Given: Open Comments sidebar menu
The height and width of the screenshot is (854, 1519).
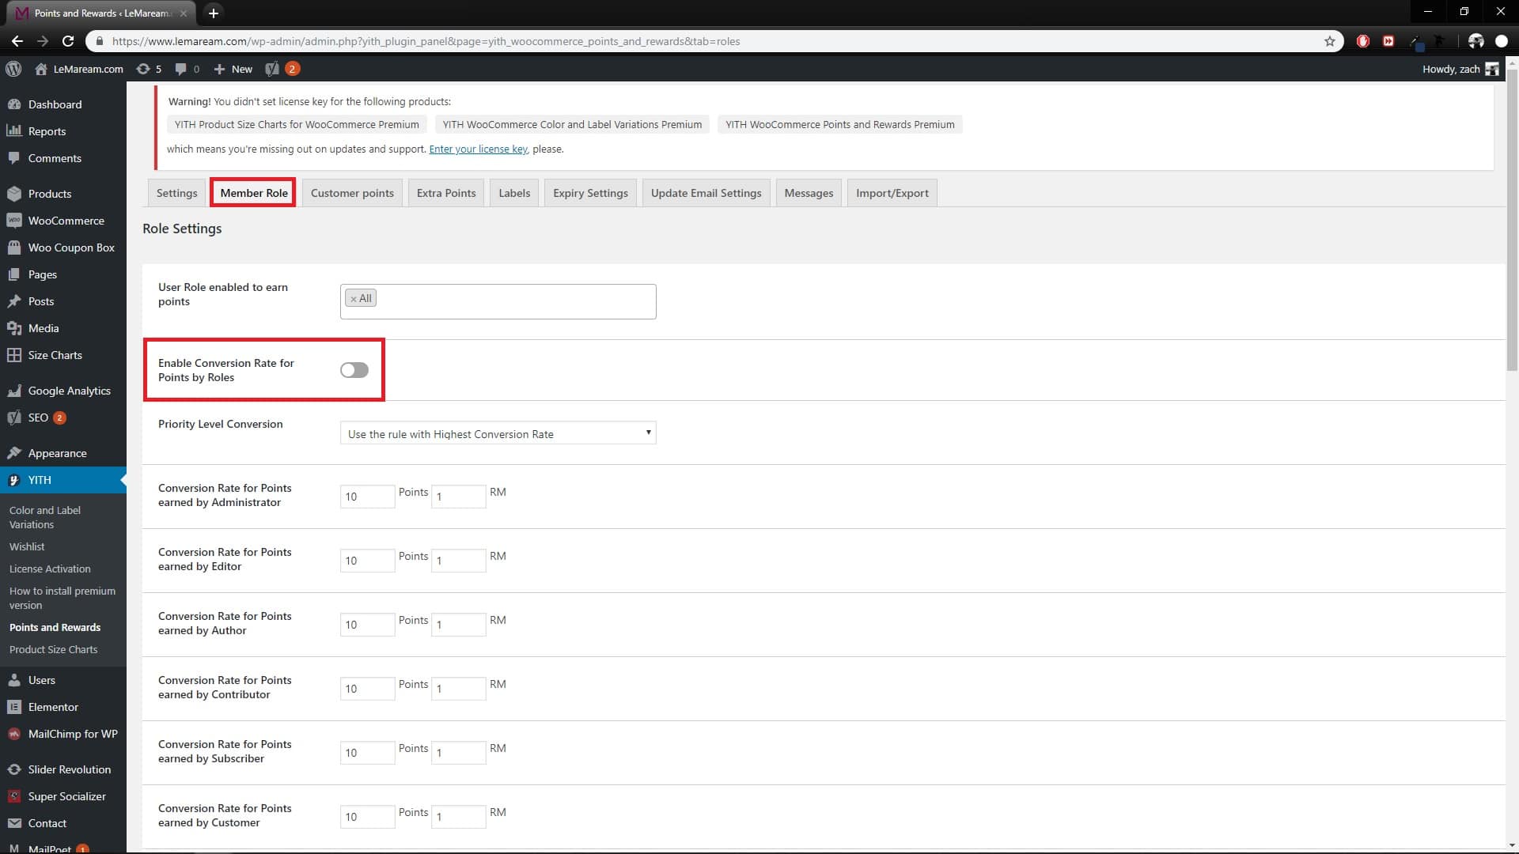Looking at the screenshot, I should (55, 158).
